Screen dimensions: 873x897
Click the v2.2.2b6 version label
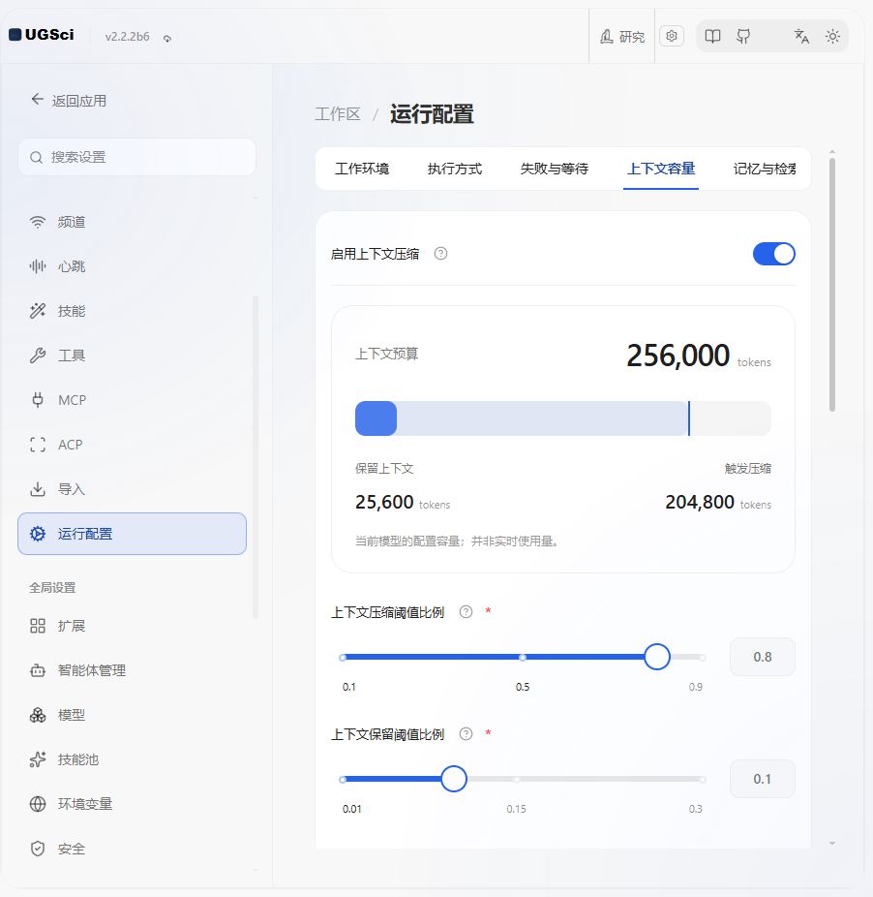pos(127,37)
